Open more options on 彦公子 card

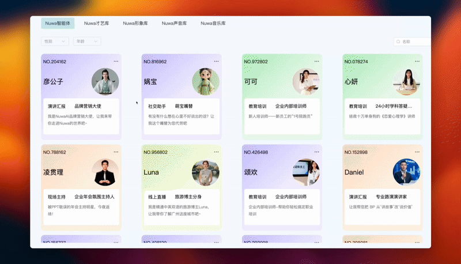tap(116, 61)
